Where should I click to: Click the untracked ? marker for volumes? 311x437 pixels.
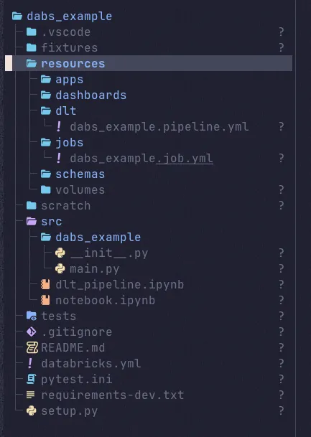(281, 189)
